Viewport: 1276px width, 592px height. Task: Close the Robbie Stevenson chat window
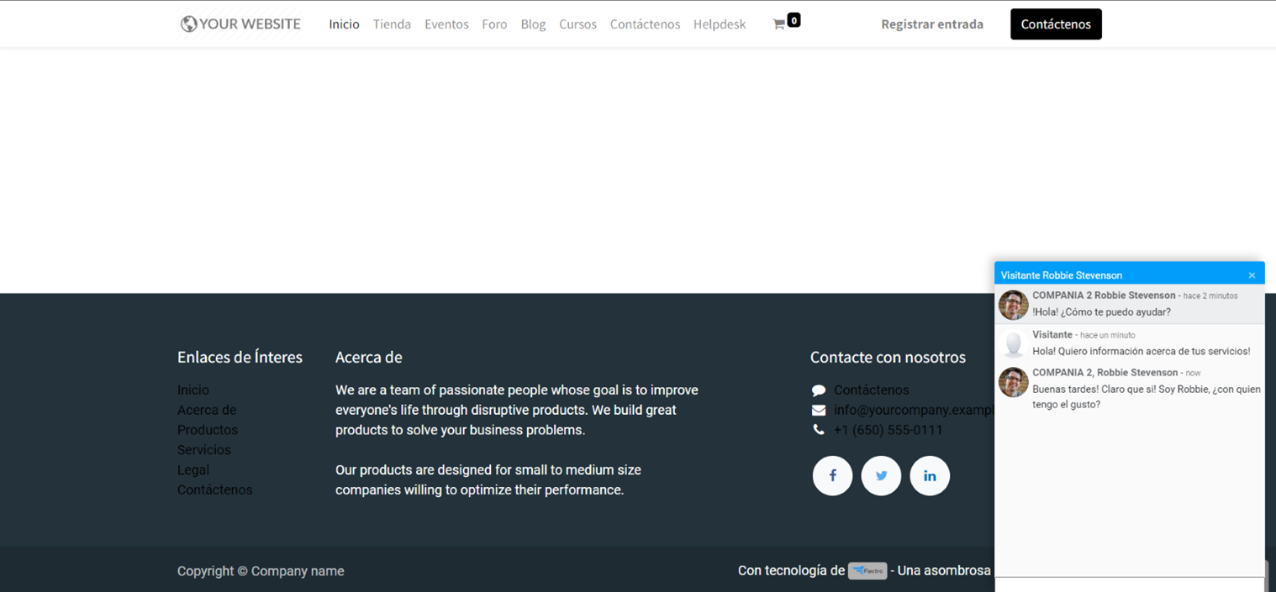click(1252, 275)
